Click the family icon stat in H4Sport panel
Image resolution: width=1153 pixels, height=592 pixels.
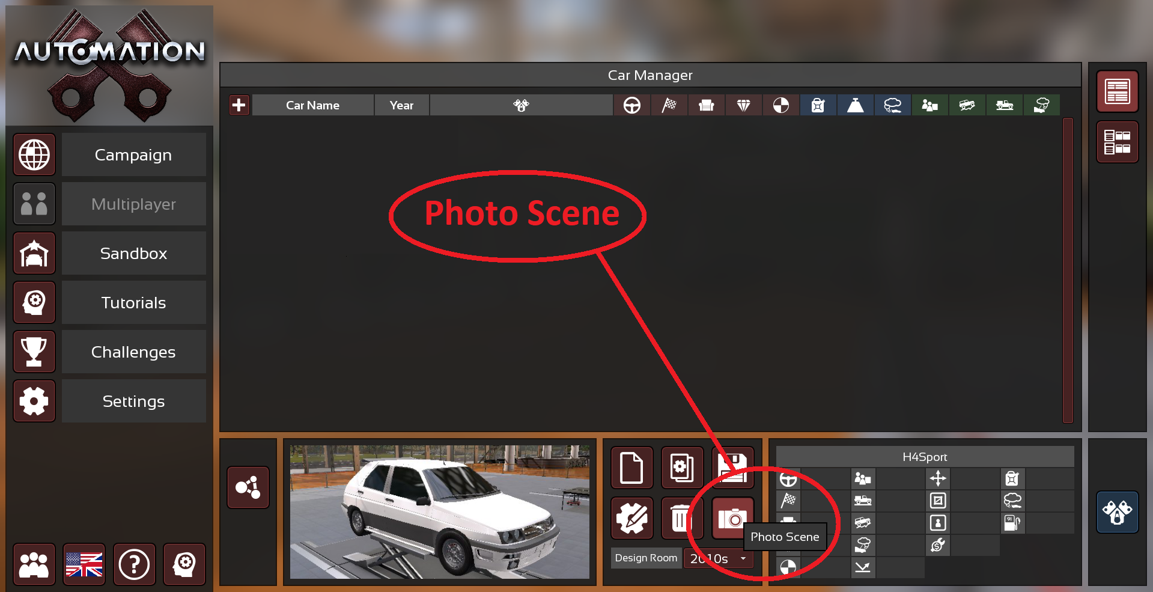(x=863, y=478)
